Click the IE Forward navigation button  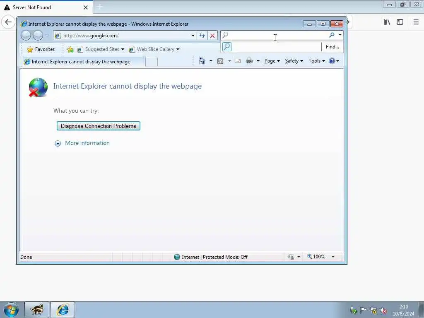pyautogui.click(x=38, y=36)
